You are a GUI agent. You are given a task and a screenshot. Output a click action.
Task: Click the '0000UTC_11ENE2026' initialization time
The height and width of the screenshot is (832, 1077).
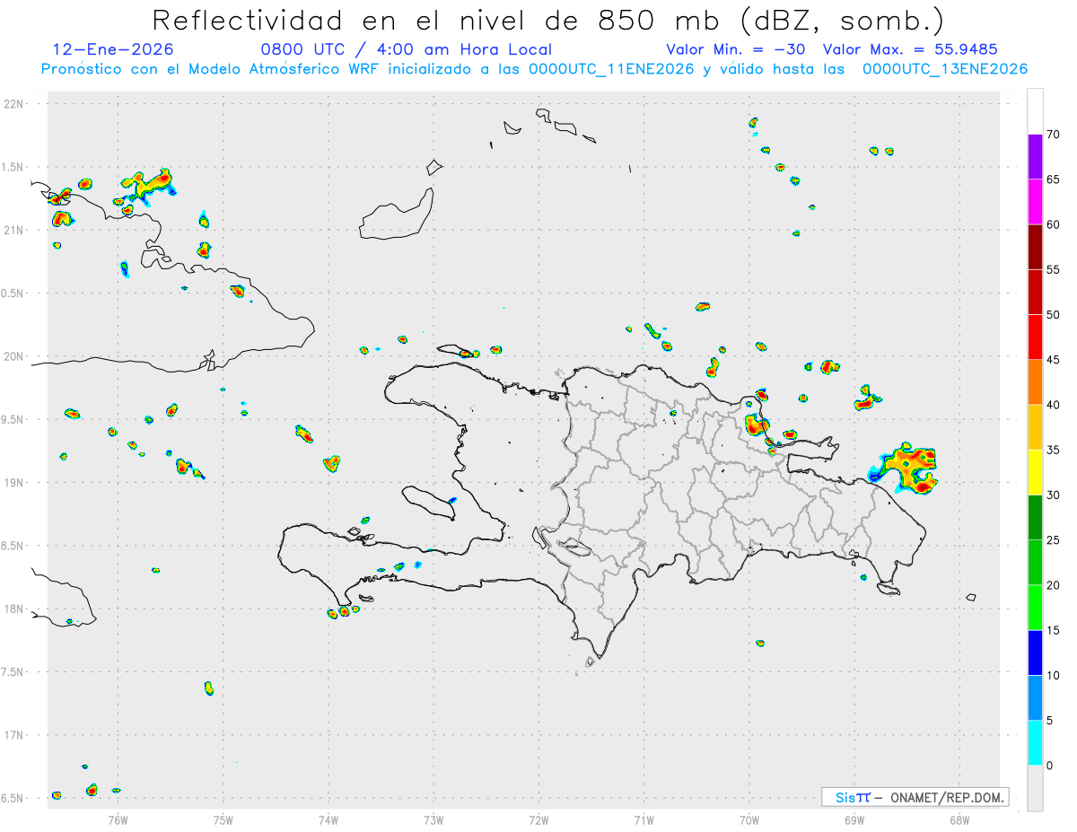611,69
